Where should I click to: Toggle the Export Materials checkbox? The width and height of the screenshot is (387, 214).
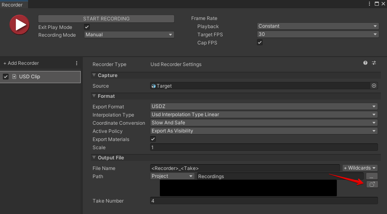tap(153, 139)
